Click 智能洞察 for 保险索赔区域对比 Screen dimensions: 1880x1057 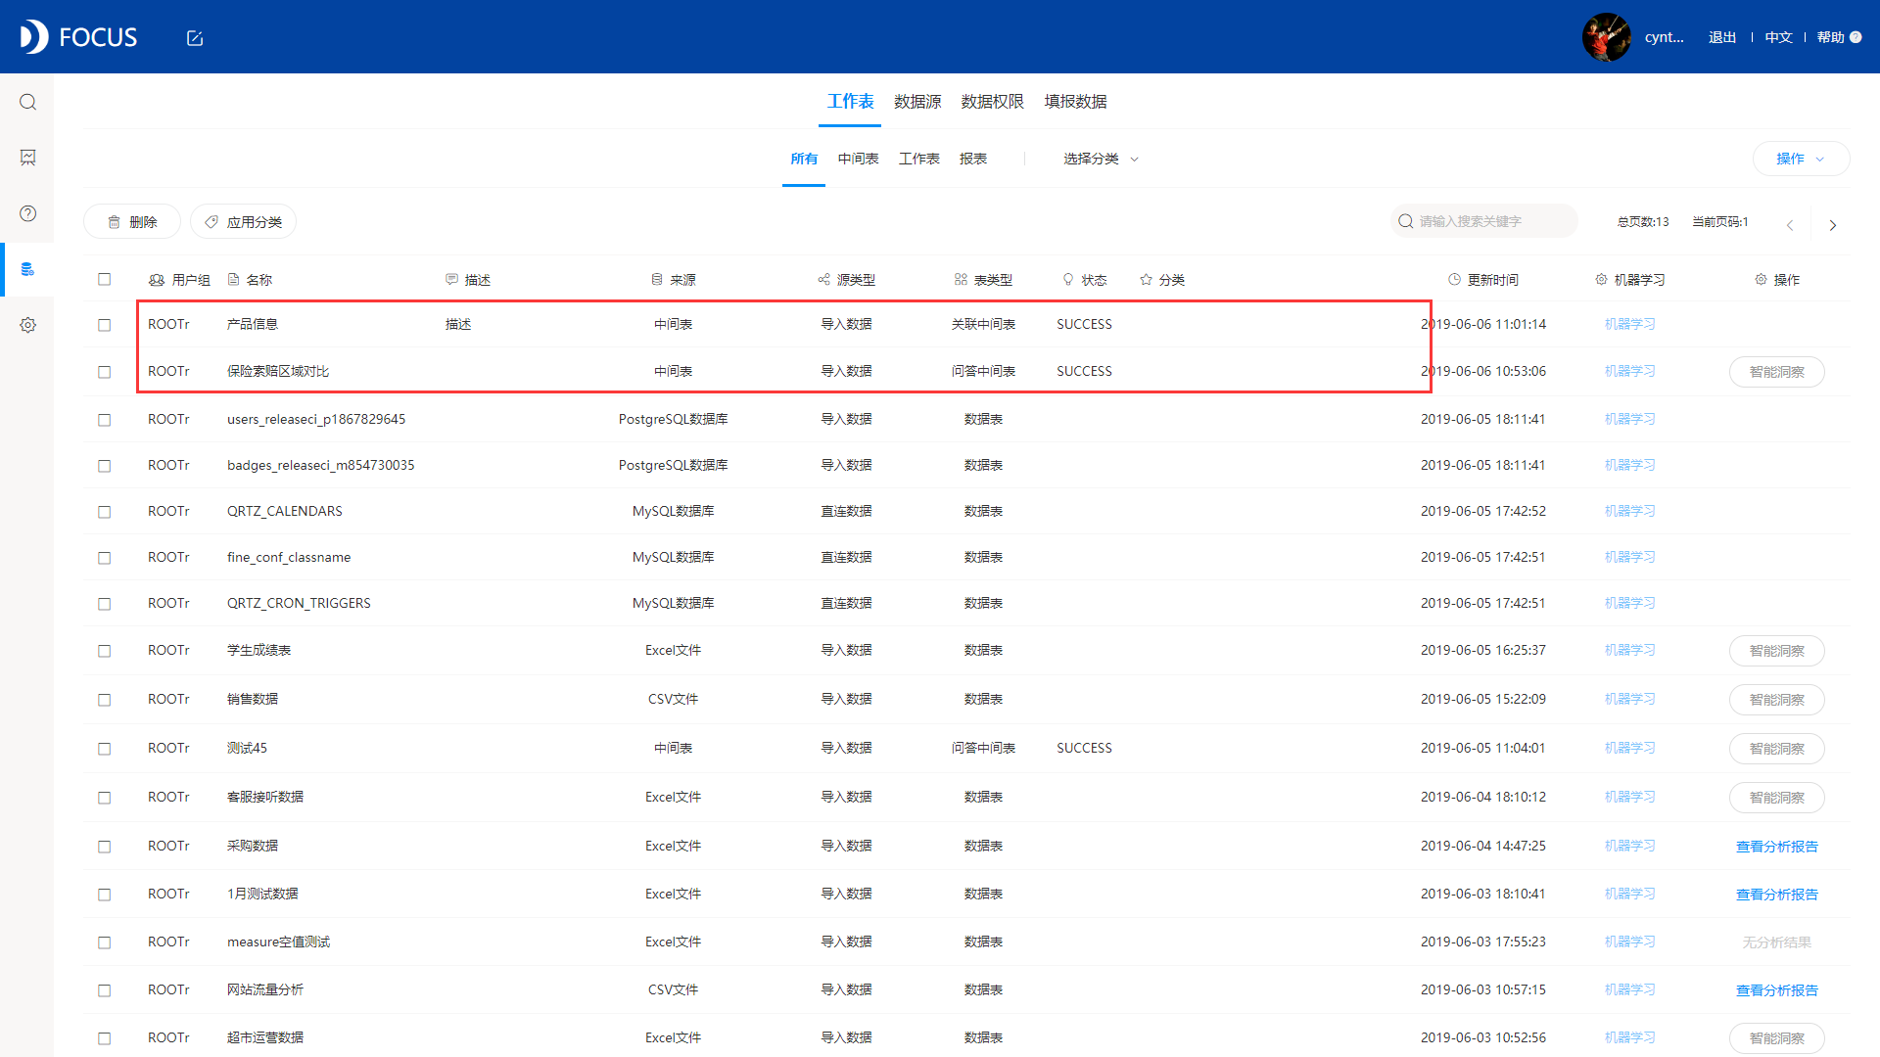tap(1776, 372)
